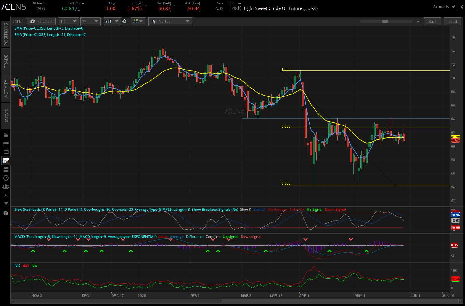Open the four-square grid icon in sidebar
465x306 pixels.
click(6, 169)
